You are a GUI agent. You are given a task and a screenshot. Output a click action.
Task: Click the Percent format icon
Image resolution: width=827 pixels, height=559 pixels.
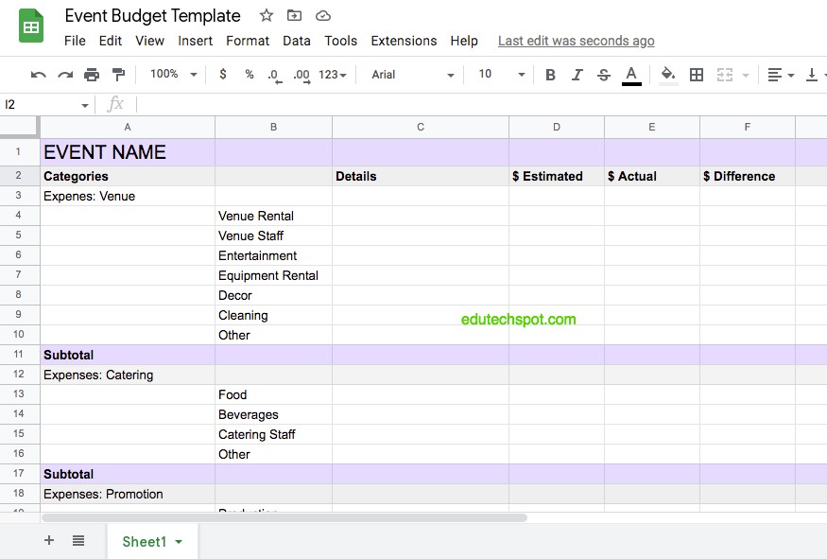click(x=250, y=74)
